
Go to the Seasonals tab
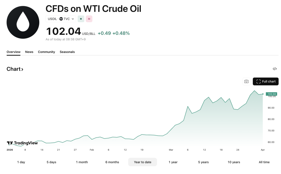(67, 52)
